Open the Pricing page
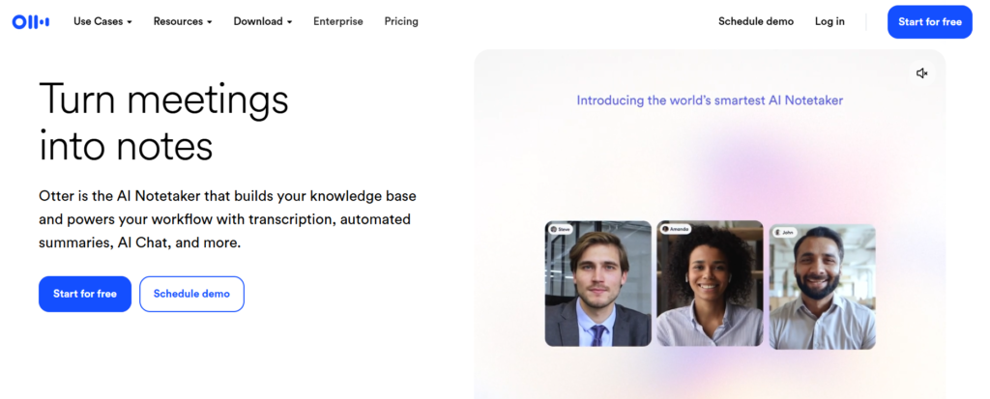This screenshot has height=399, width=990. point(401,21)
